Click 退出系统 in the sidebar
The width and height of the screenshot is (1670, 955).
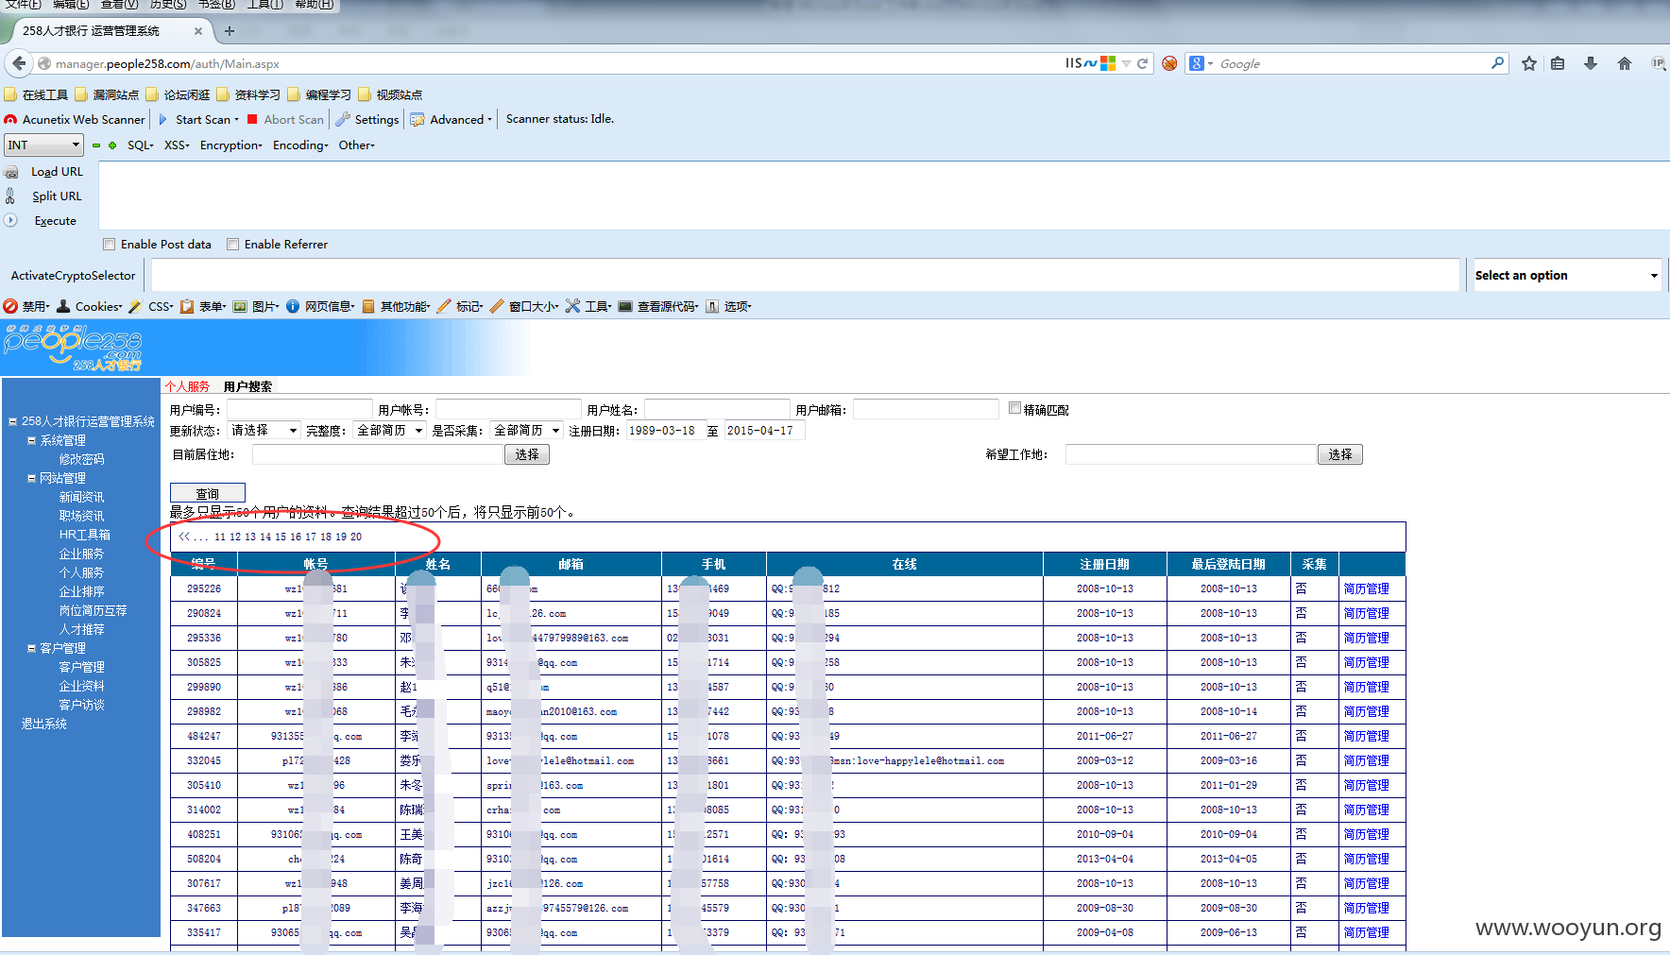point(44,724)
